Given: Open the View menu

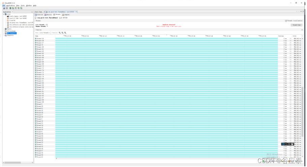Looking at the screenshot, I should click(x=18, y=6).
